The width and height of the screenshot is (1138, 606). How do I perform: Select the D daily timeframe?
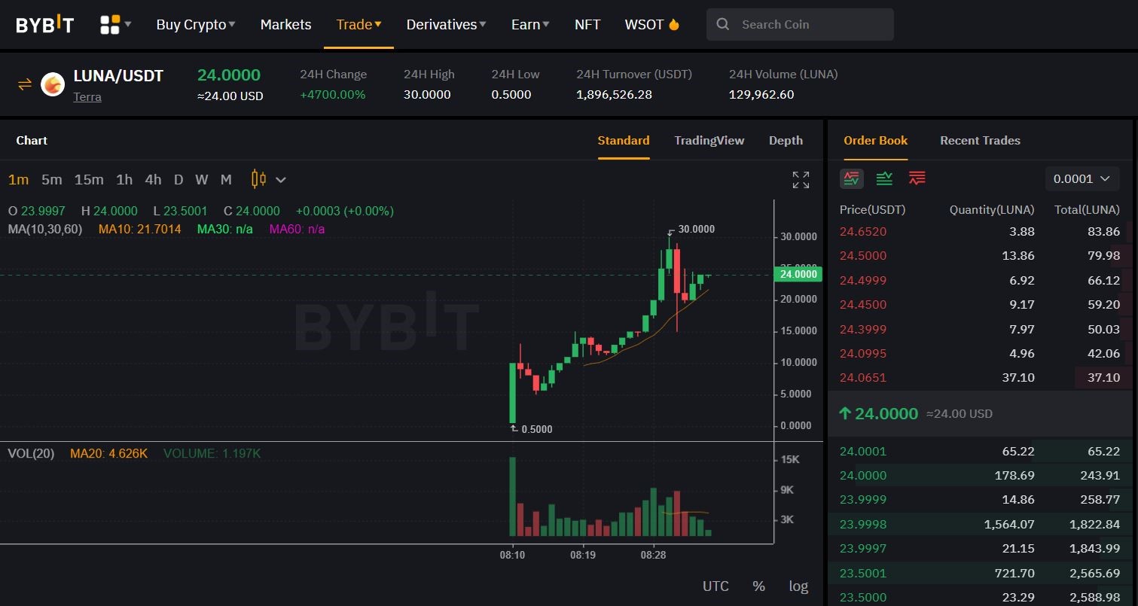[178, 179]
